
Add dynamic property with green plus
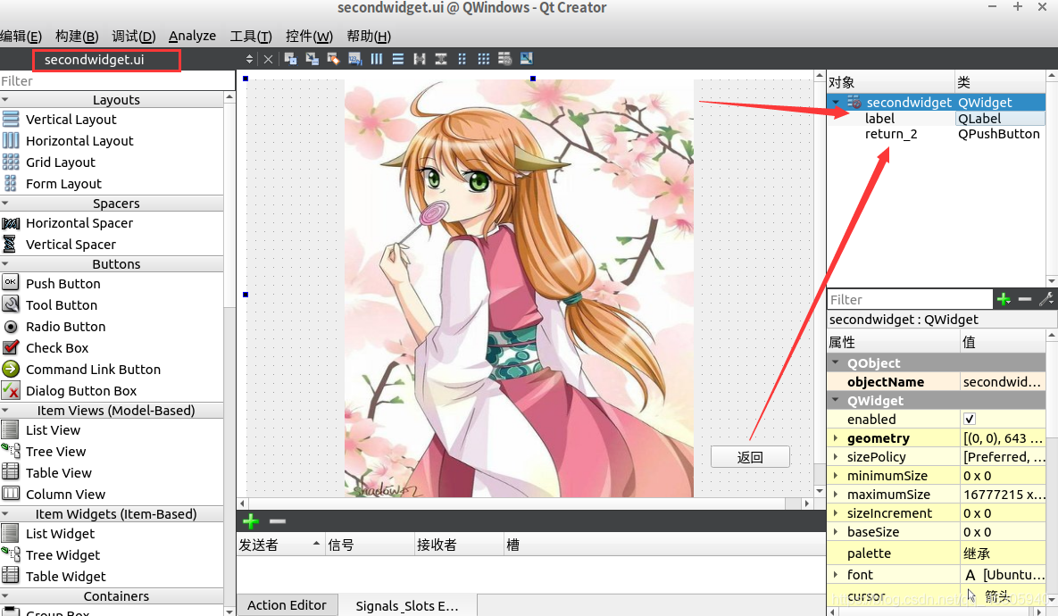coord(1004,299)
